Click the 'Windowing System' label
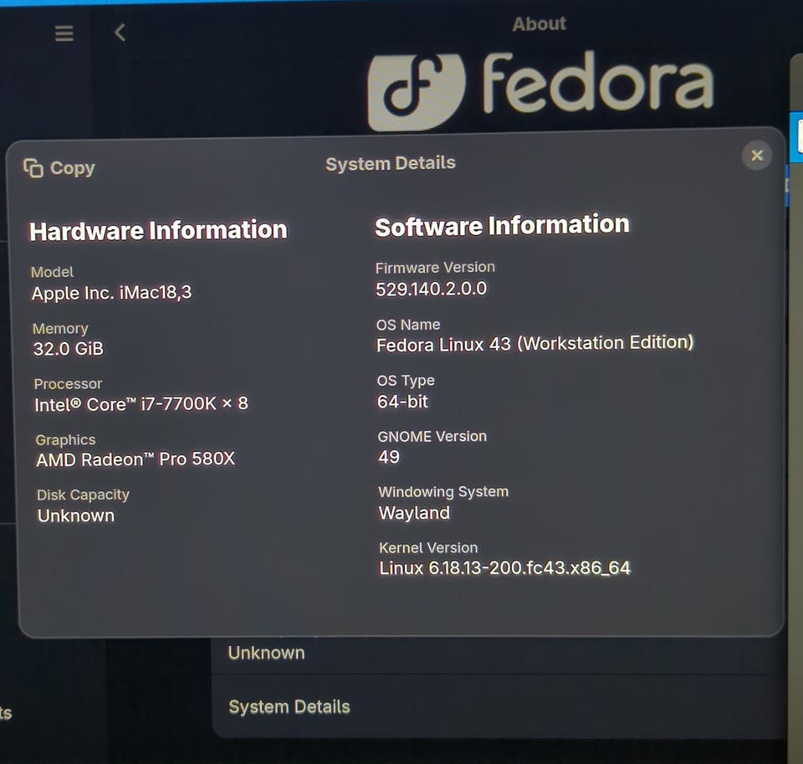The height and width of the screenshot is (764, 803). tap(443, 492)
